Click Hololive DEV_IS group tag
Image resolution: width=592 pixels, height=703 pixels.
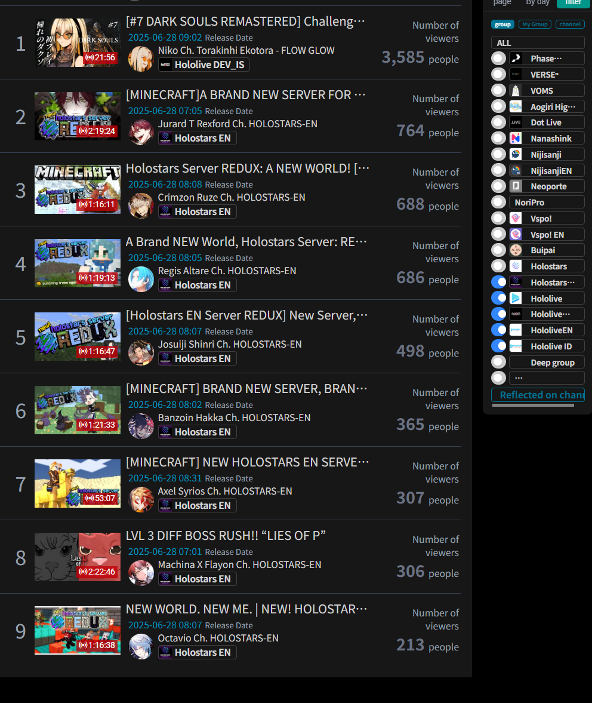click(x=203, y=65)
